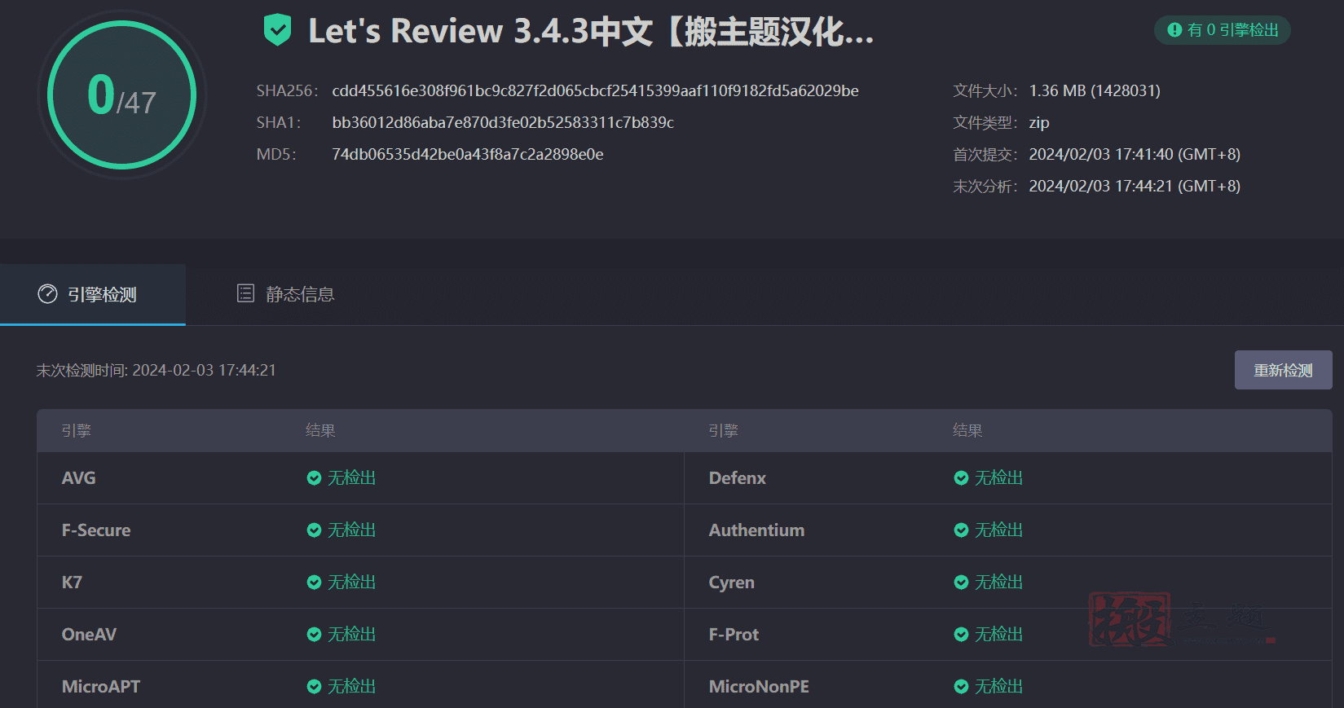Click the green check icon for F-Secure
1344x708 pixels.
314,530
